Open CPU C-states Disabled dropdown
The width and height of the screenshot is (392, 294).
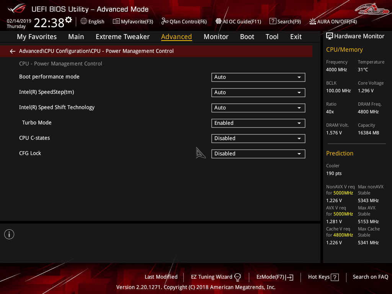click(258, 138)
